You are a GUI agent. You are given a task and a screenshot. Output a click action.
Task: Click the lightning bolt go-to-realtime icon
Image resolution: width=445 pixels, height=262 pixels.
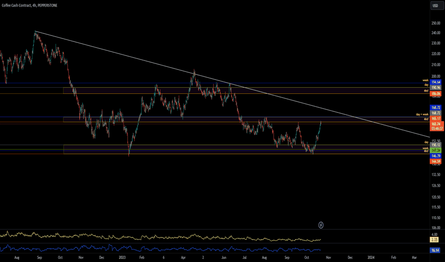tap(321, 225)
